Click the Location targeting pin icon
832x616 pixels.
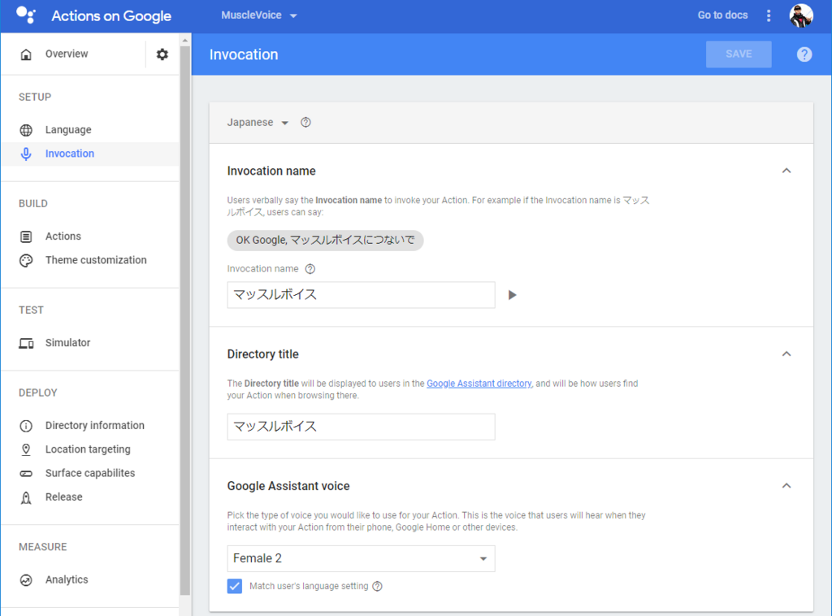pos(26,449)
